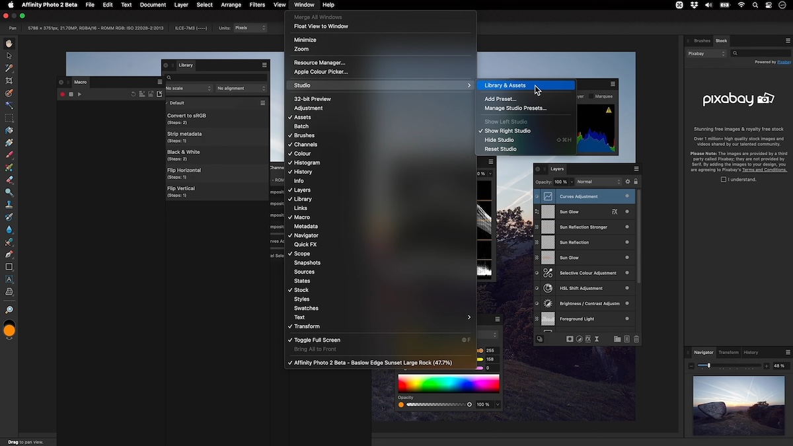Lock the Curves Adjustment layer

click(636, 182)
